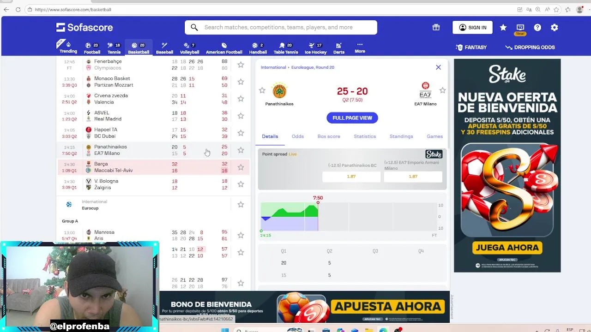
Task: Click the FULL PAGE VIEW button
Action: click(352, 118)
